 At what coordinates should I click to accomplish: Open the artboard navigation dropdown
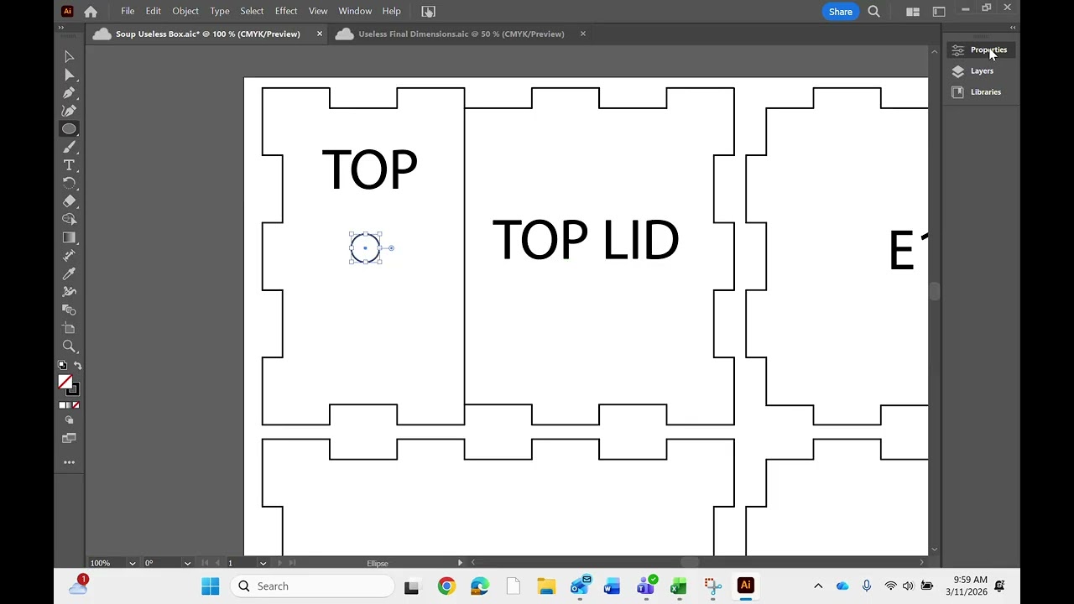pos(263,564)
